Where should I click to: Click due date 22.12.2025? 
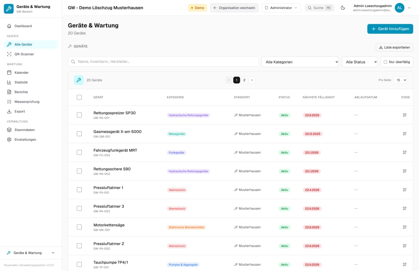pos(313,134)
